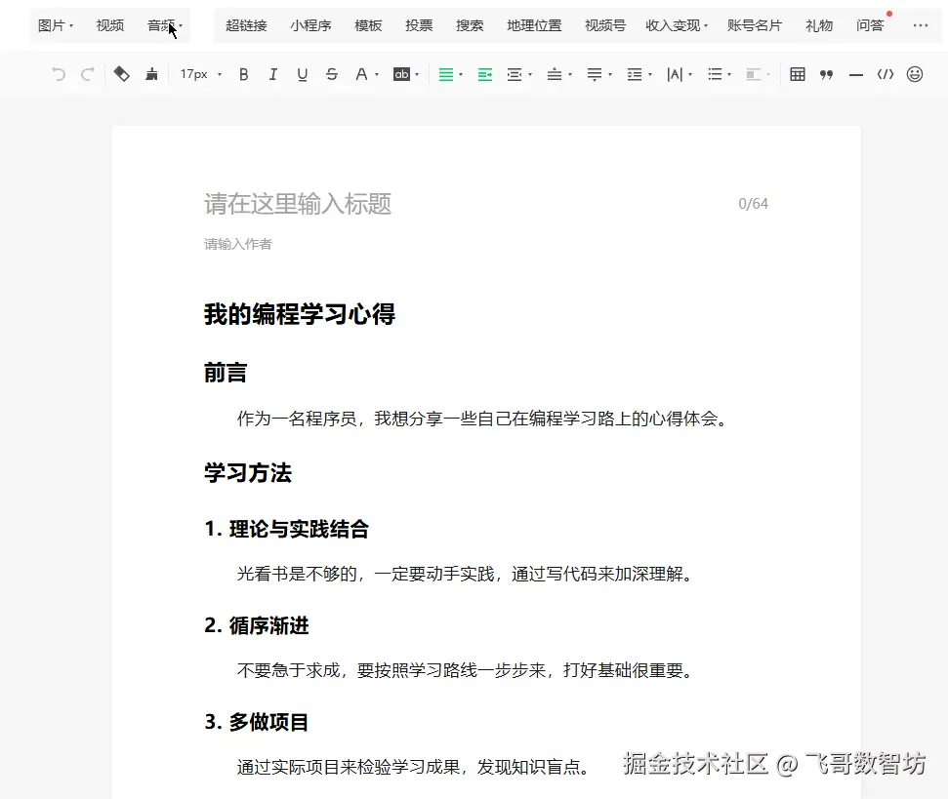Expand the side margin dropdown arrow

[x=530, y=75]
